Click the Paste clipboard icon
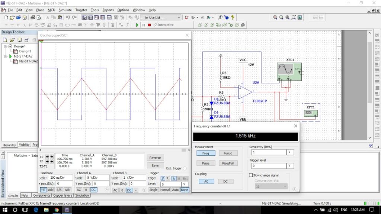 (60, 17)
